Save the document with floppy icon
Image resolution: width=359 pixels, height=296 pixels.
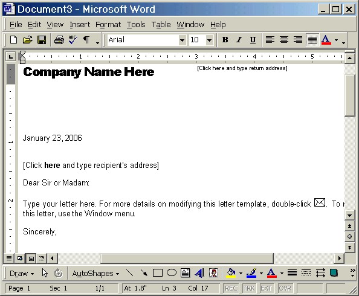tap(42, 40)
